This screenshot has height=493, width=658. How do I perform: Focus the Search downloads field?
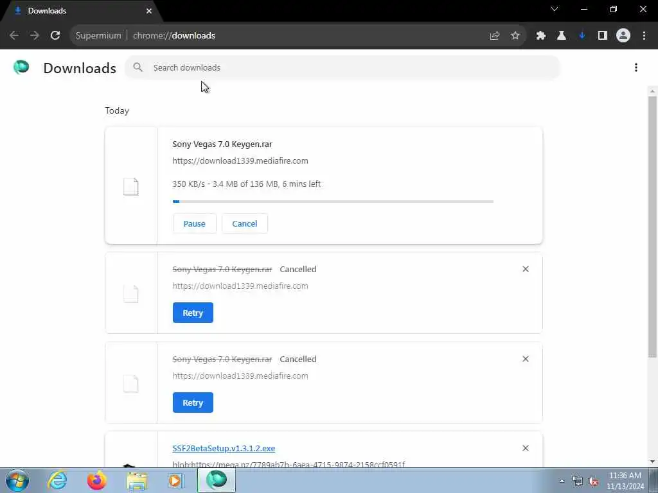[x=342, y=67]
